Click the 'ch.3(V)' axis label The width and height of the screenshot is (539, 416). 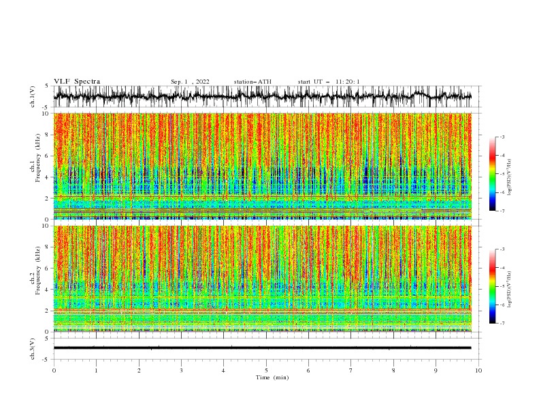coord(33,349)
